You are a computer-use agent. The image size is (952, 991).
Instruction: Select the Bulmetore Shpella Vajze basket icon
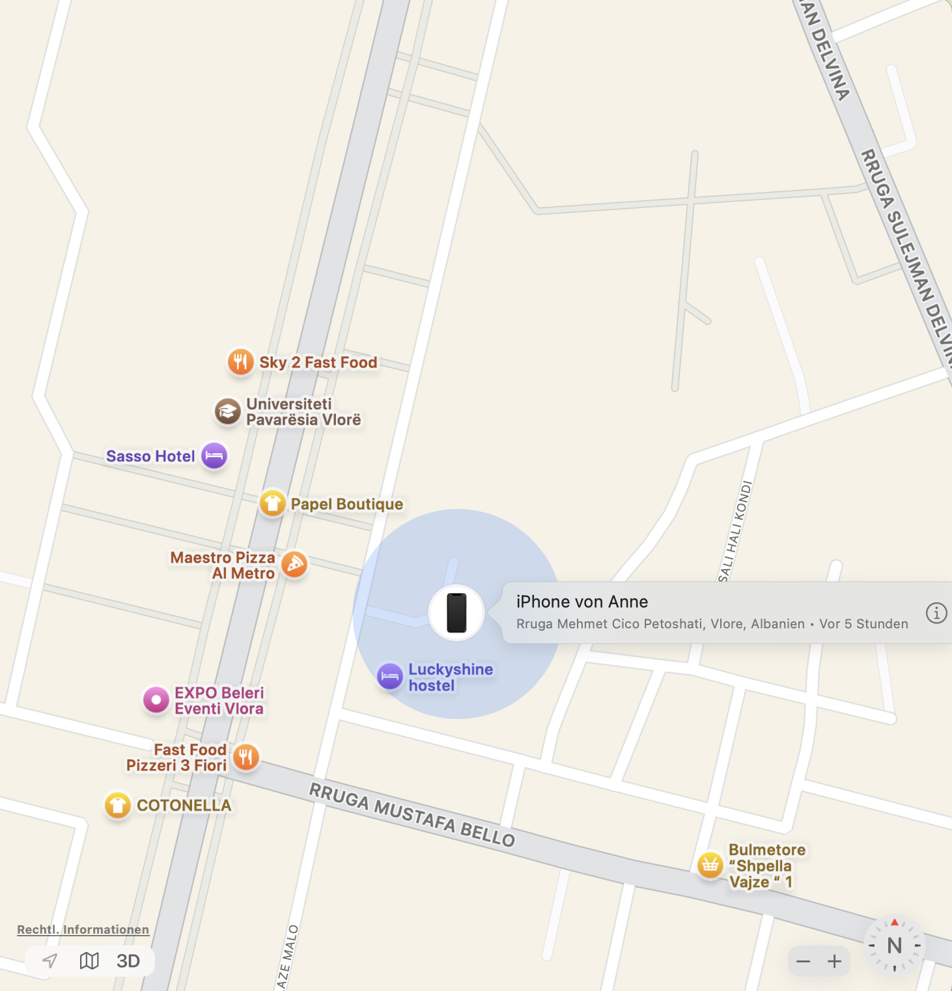point(710,865)
